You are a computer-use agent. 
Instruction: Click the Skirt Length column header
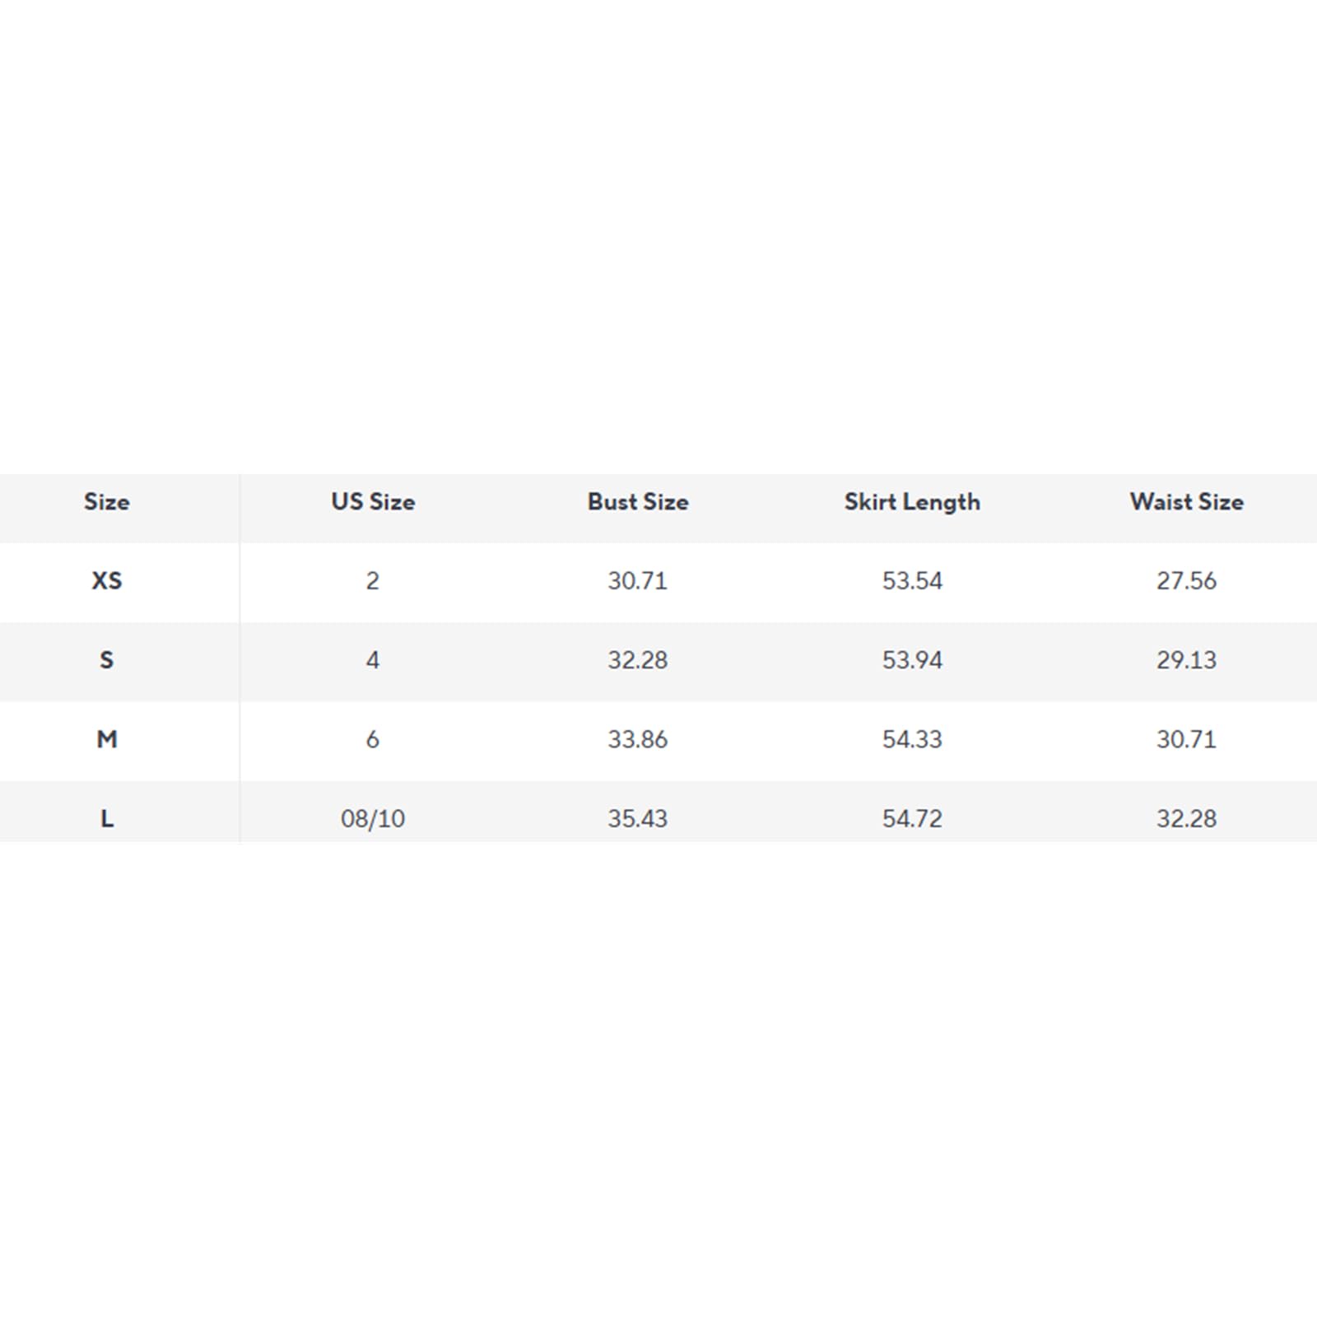912,502
